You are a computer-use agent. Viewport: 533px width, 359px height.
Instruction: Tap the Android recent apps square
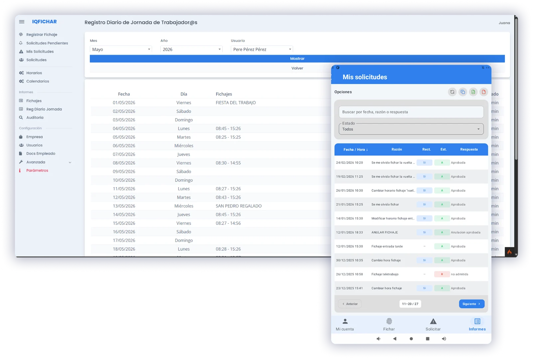(x=428, y=339)
